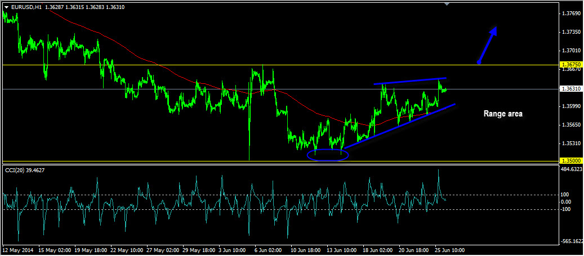The width and height of the screenshot is (584, 256).
Task: Click the 1.37690 value on price scale
Action: click(x=570, y=13)
